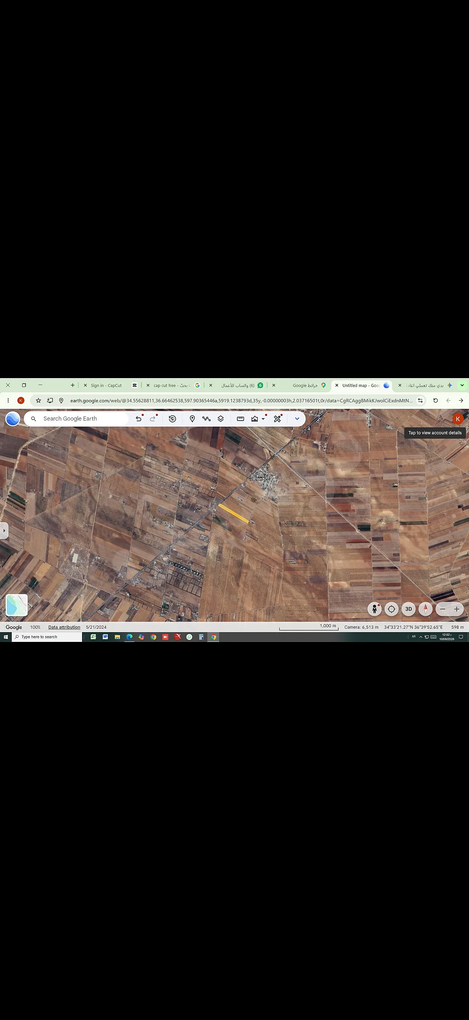Open the tab search dropdown arrow
This screenshot has width=469, height=1020.
pos(462,385)
